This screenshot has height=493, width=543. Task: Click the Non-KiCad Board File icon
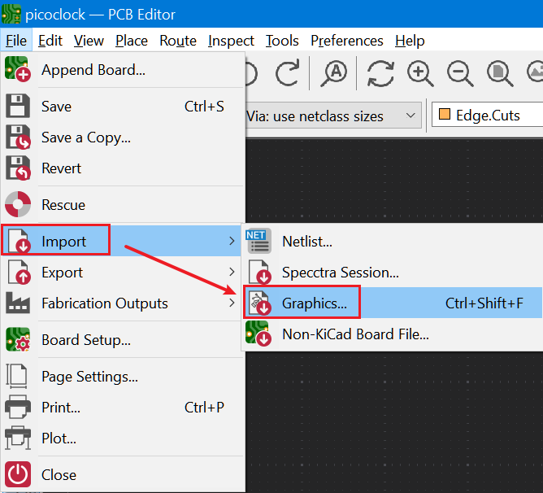[x=258, y=334]
